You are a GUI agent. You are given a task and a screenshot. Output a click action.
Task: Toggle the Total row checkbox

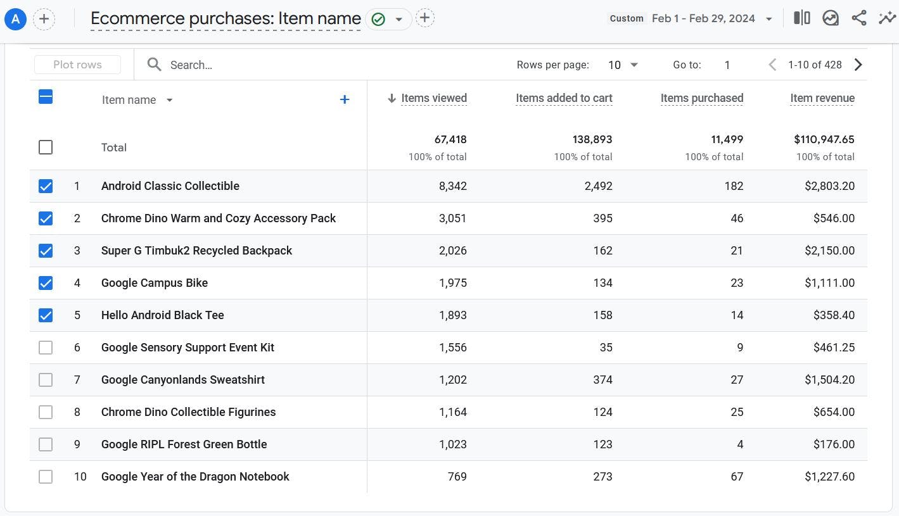[46, 147]
